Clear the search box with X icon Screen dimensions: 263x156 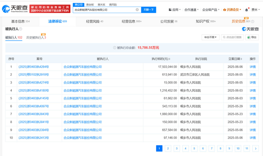pyautogui.click(x=137, y=9)
